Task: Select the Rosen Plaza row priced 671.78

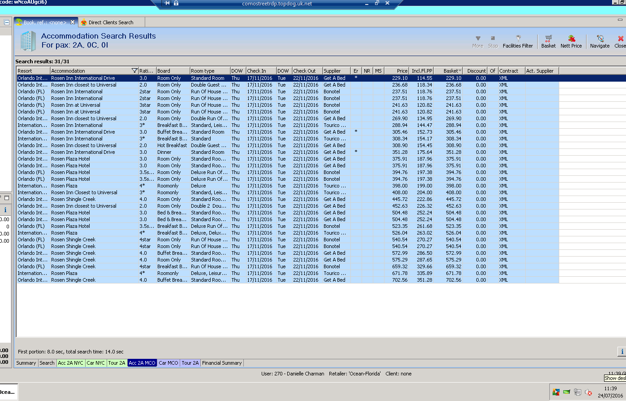Action: tap(288, 273)
